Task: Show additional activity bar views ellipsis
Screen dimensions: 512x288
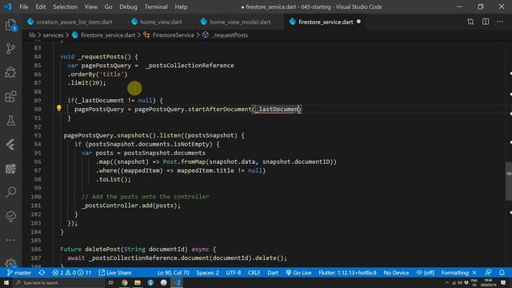Action: pyautogui.click(x=10, y=240)
